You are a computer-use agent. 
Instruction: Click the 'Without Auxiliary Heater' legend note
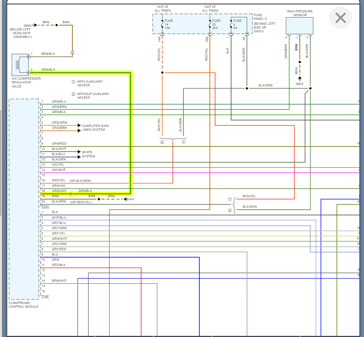pos(91,96)
